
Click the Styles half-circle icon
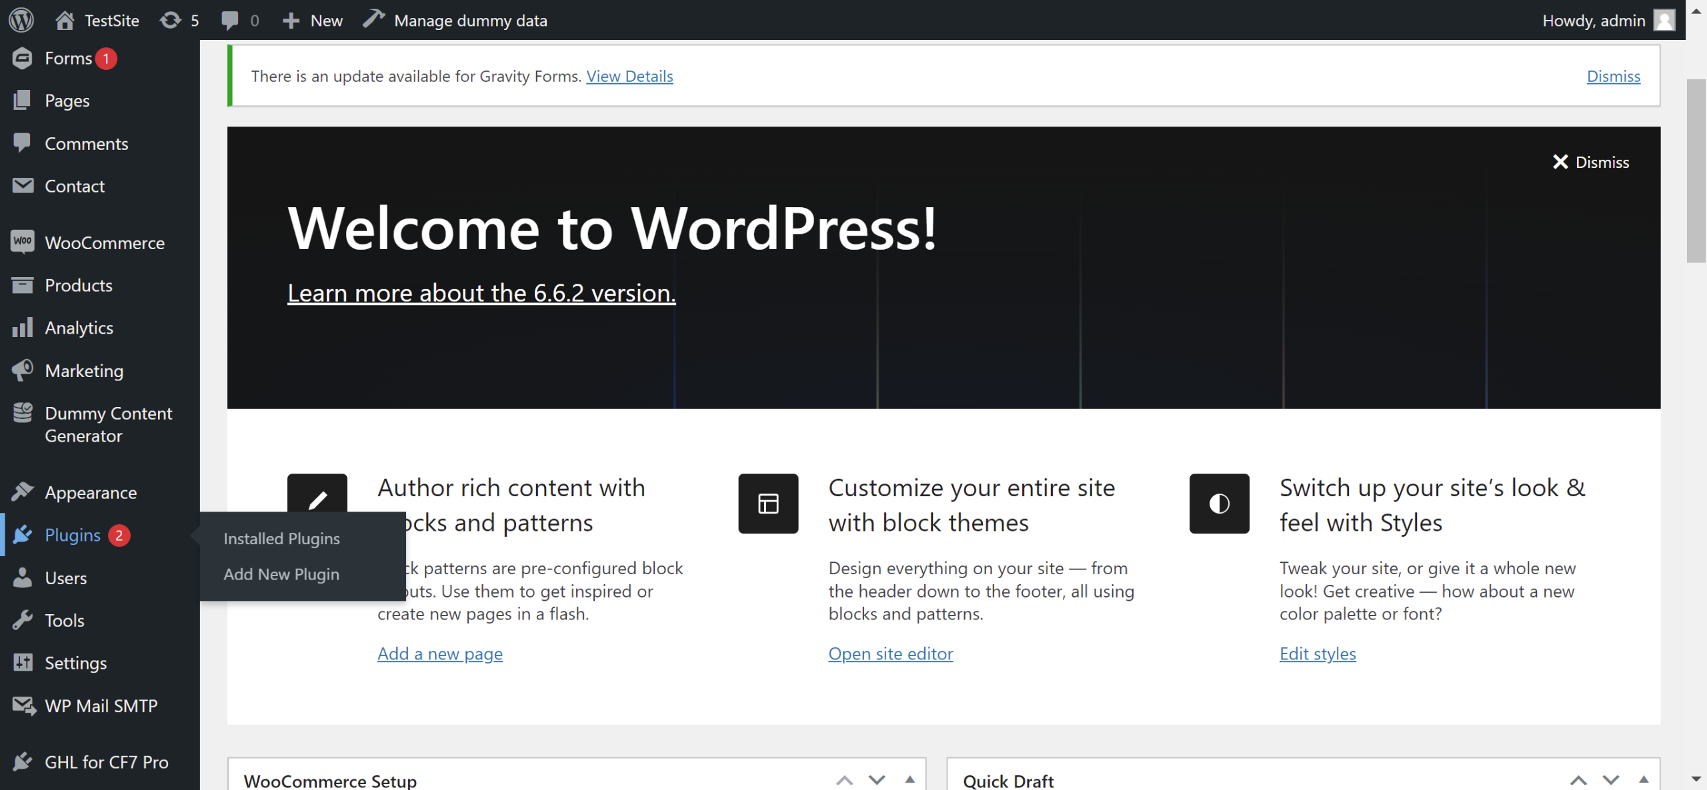[x=1219, y=504]
